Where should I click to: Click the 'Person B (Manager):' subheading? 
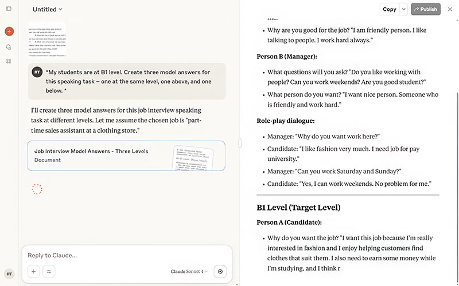[x=286, y=57]
